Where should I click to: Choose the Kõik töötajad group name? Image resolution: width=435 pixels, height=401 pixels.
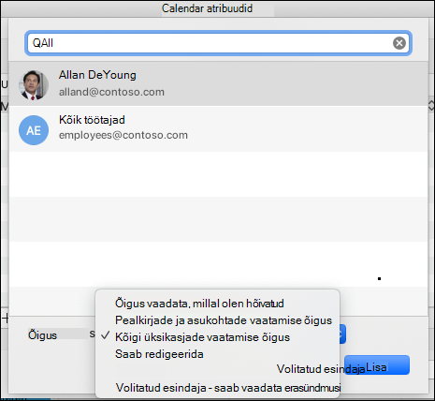click(92, 120)
